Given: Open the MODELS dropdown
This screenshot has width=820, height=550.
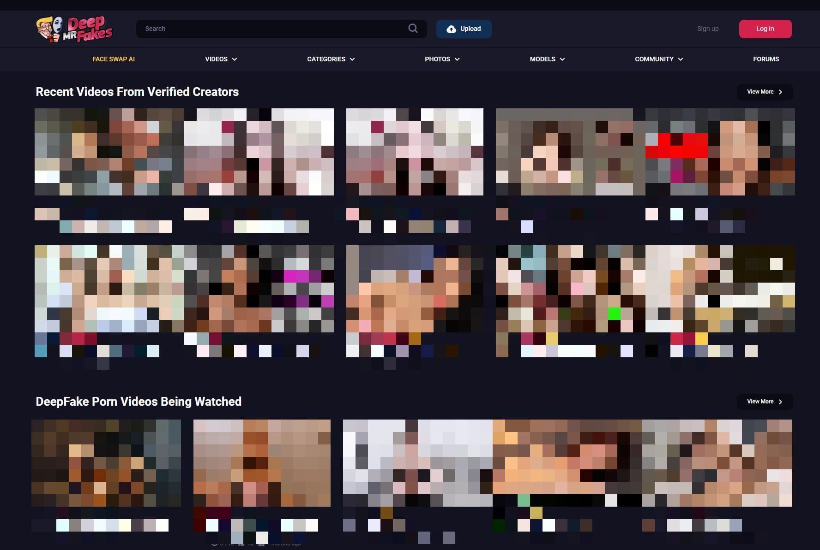Looking at the screenshot, I should point(547,59).
